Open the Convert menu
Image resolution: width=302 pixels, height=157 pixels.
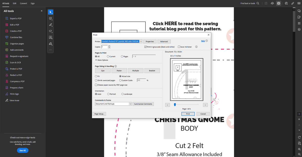tap(23, 3)
